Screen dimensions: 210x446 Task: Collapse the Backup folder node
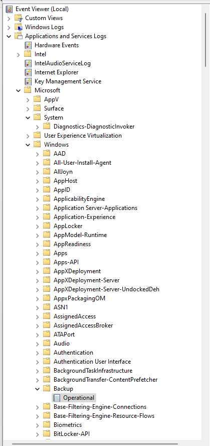(37, 389)
